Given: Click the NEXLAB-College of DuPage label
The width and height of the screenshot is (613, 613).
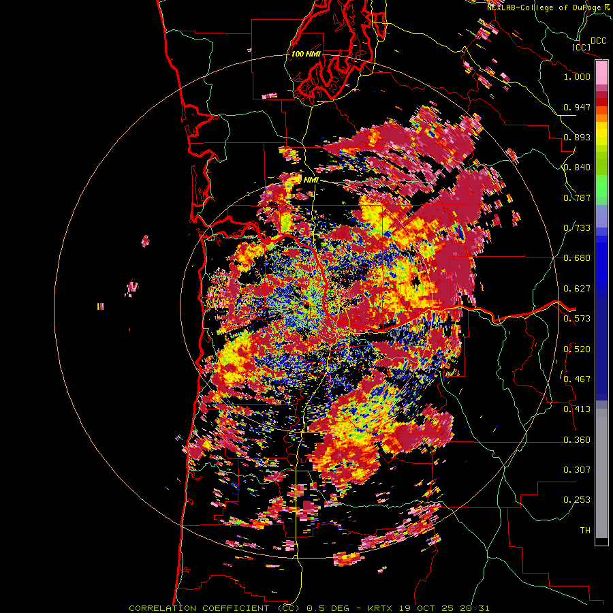Looking at the screenshot, I should pyautogui.click(x=545, y=7).
